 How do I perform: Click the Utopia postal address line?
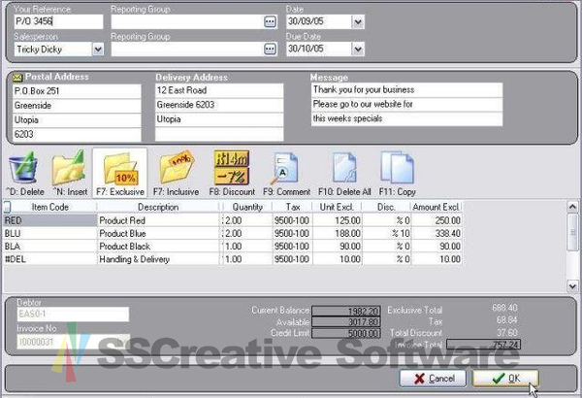[77, 120]
